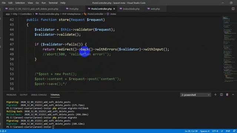
Task: Click line number 47 in the gutter
Action: [11, 44]
